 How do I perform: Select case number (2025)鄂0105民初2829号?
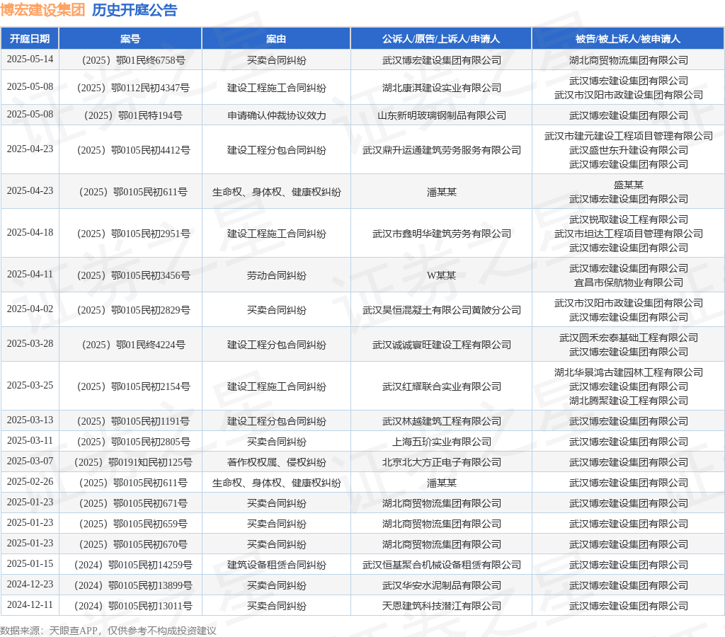tap(133, 310)
